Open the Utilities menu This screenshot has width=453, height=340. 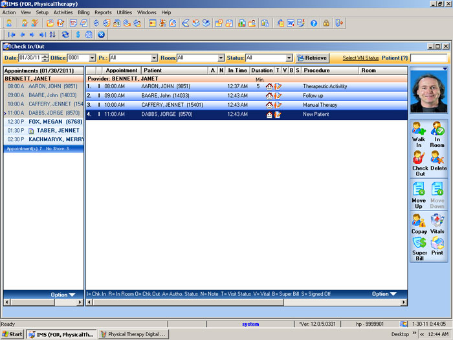click(x=124, y=12)
